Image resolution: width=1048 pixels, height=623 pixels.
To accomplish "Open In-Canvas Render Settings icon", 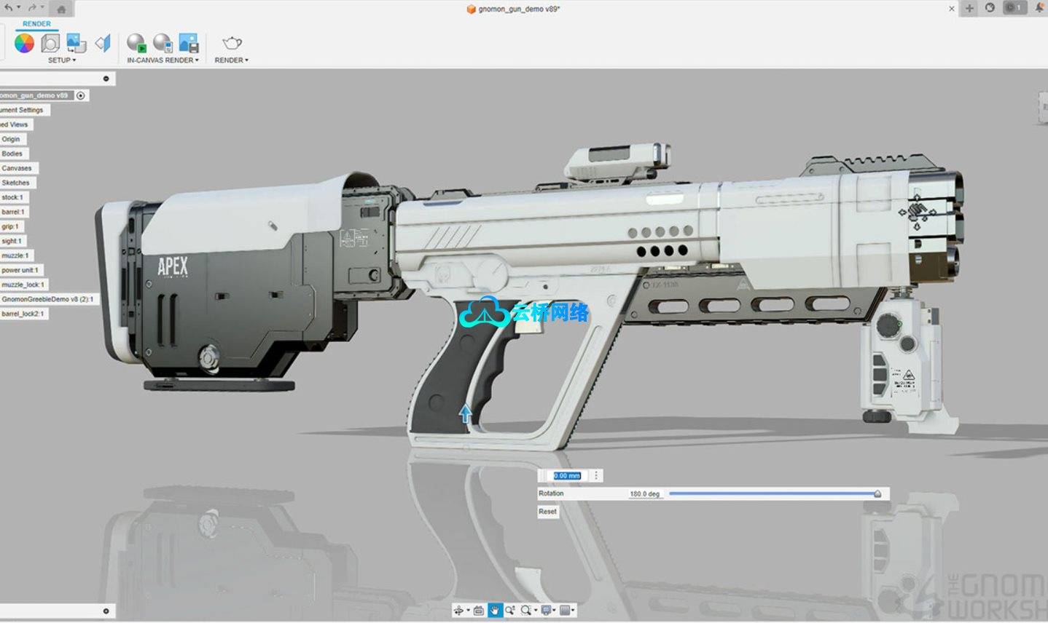I will point(163,44).
